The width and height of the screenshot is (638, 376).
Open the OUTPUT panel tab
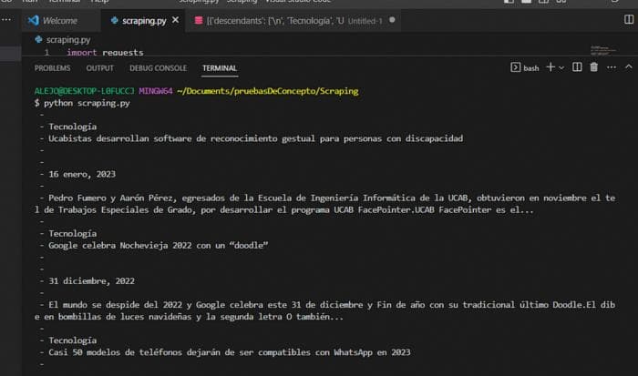[99, 68]
